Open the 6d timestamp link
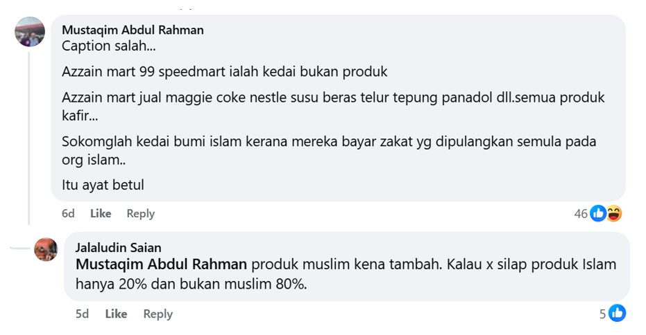The width and height of the screenshot is (646, 335). 68,213
